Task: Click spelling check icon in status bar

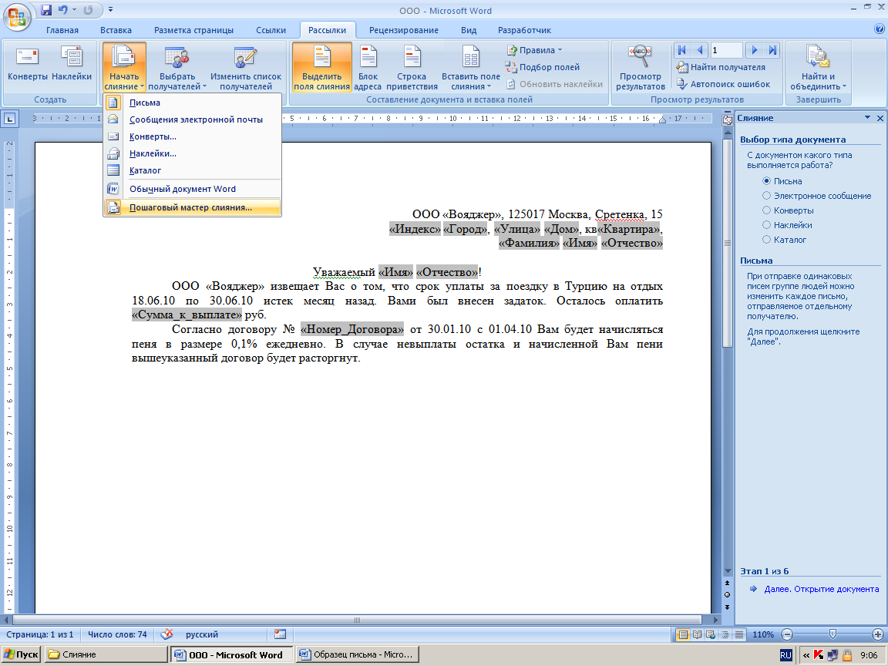Action: click(166, 634)
